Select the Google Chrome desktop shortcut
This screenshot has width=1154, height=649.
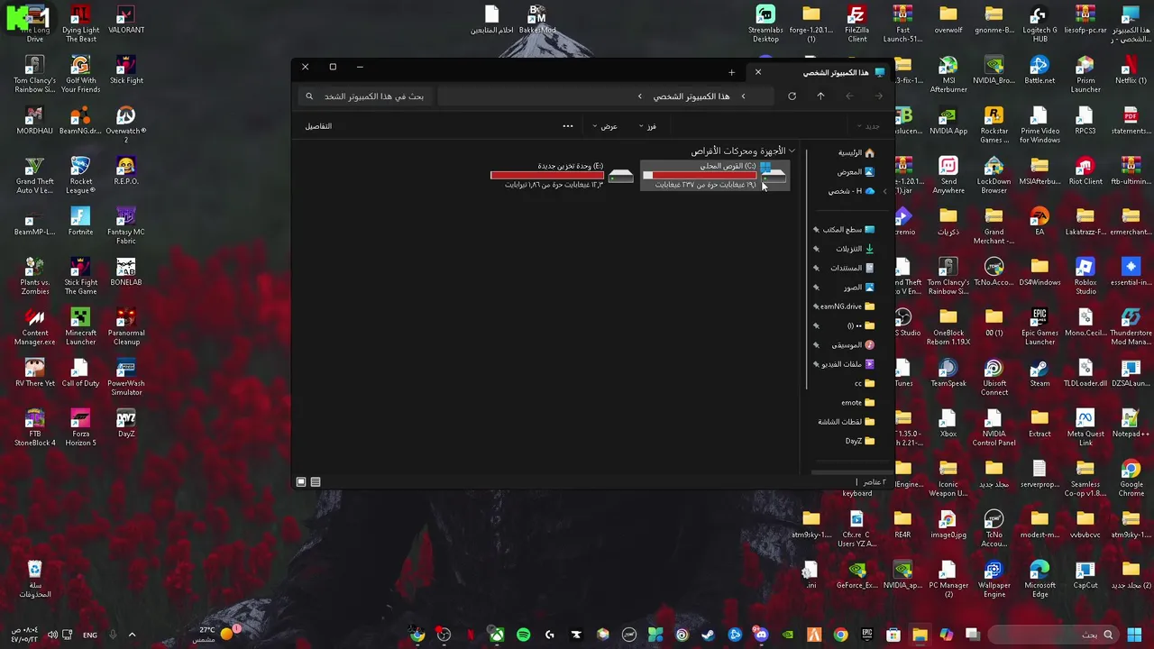pos(1131,478)
